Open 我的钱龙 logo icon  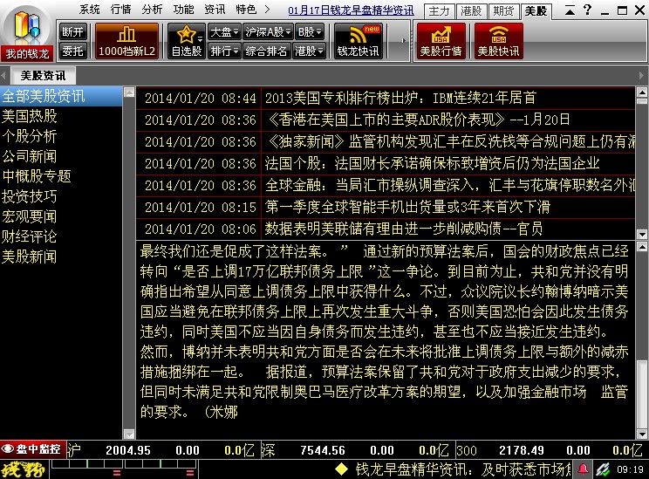[27, 32]
